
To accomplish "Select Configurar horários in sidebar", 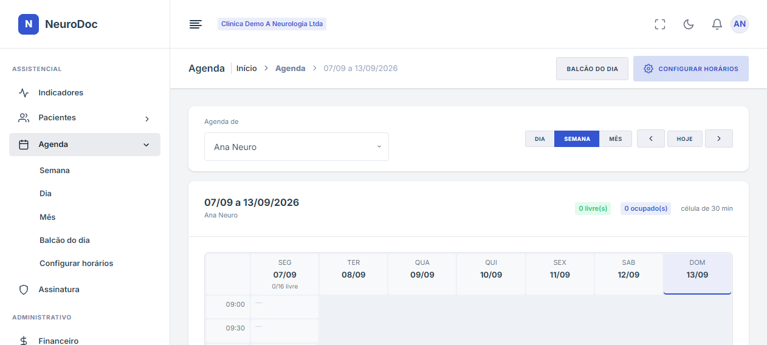I will (x=76, y=264).
